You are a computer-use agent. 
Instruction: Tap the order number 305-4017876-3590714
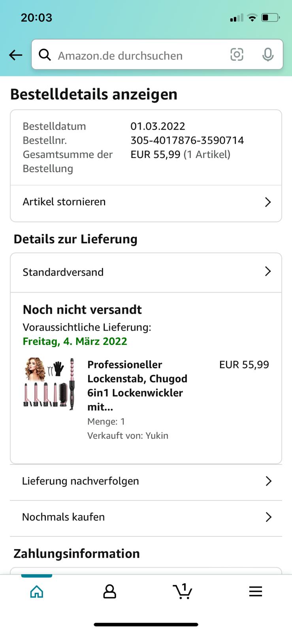187,140
